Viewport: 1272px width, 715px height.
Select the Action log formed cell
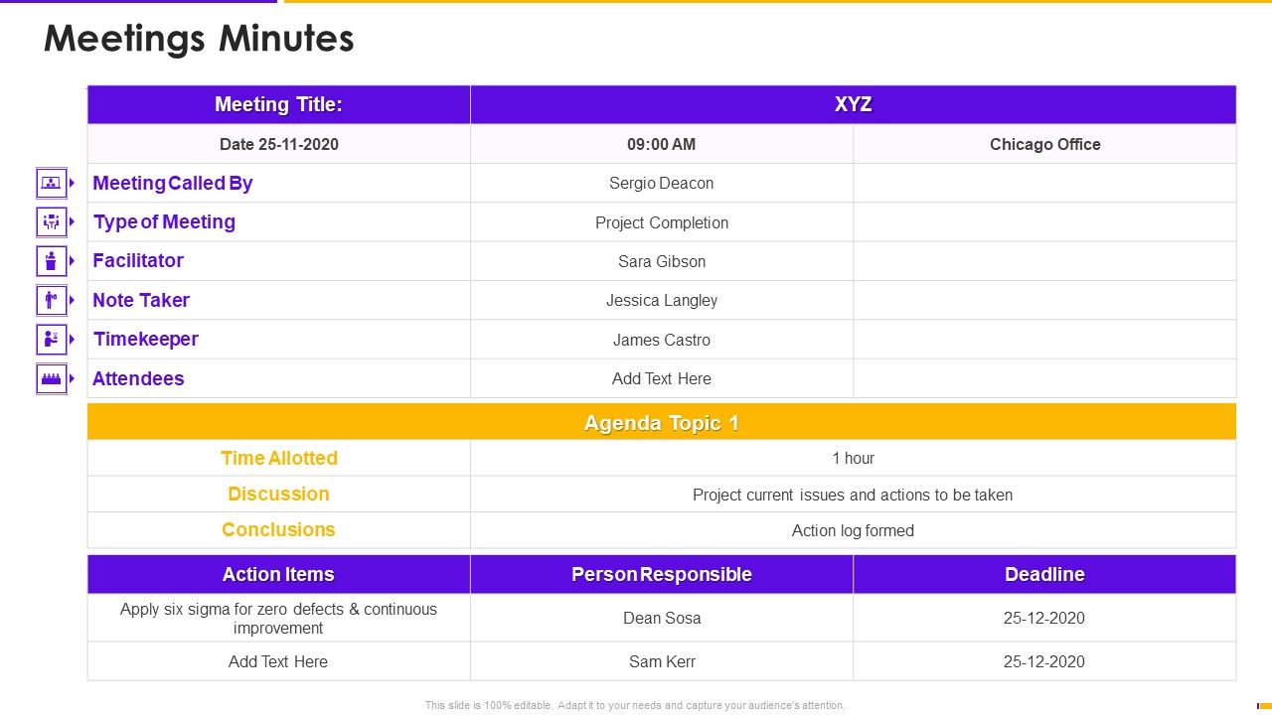pyautogui.click(x=854, y=530)
